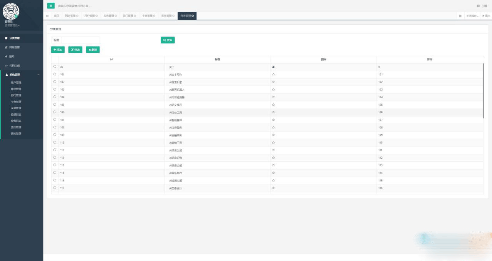
Task: Click the tab scroll-right double arrow
Action: tap(460, 16)
